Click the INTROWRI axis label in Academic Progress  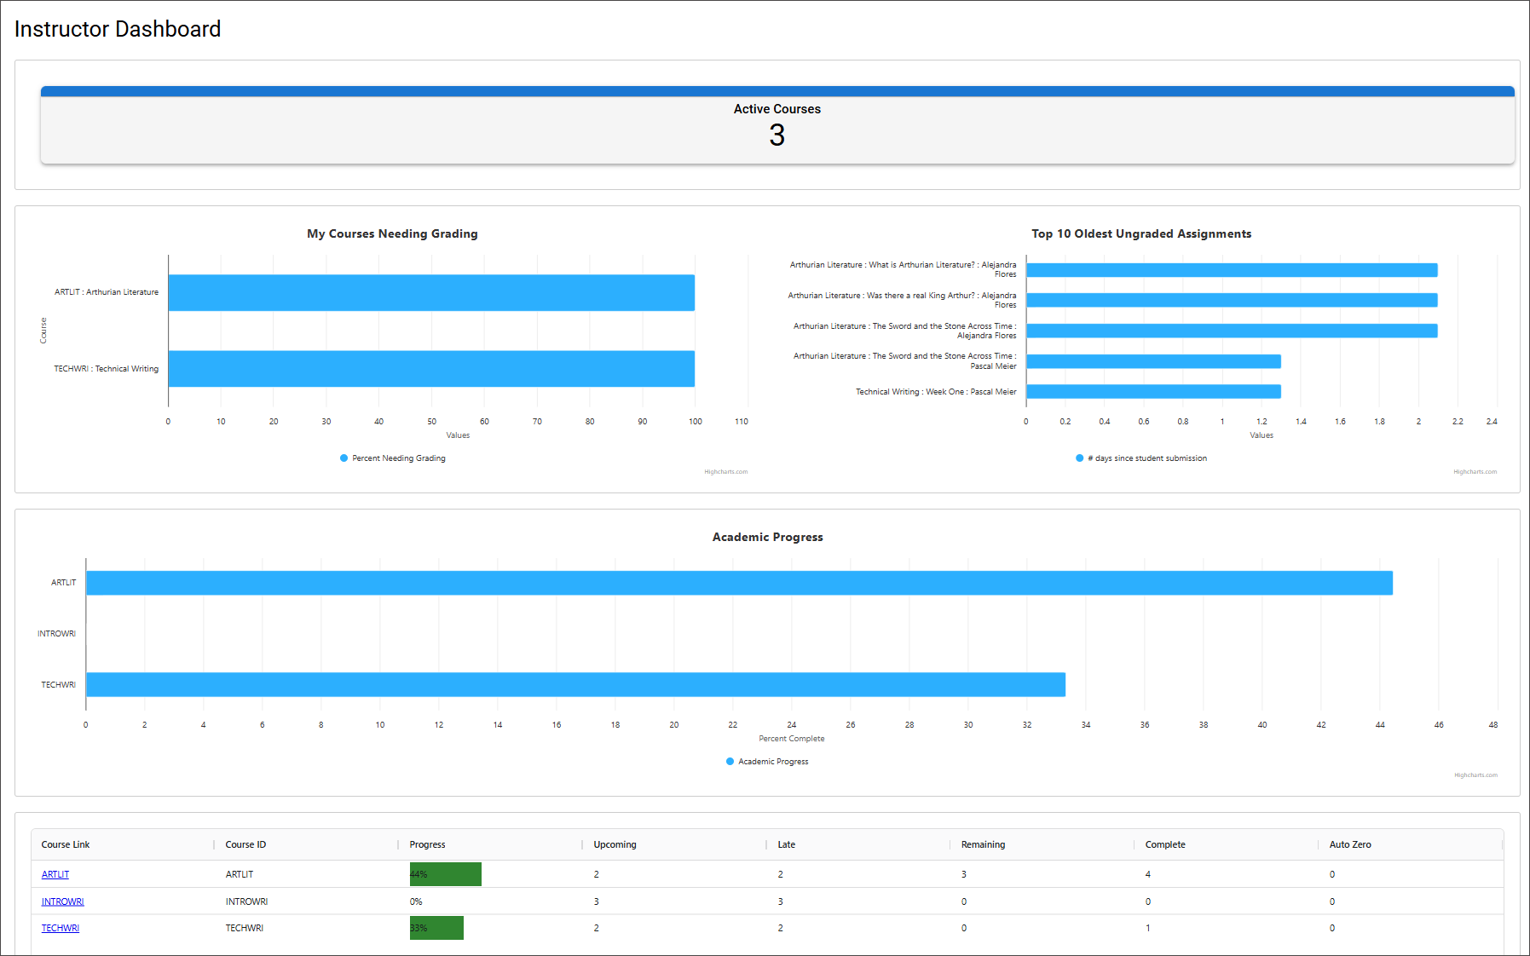tap(56, 633)
